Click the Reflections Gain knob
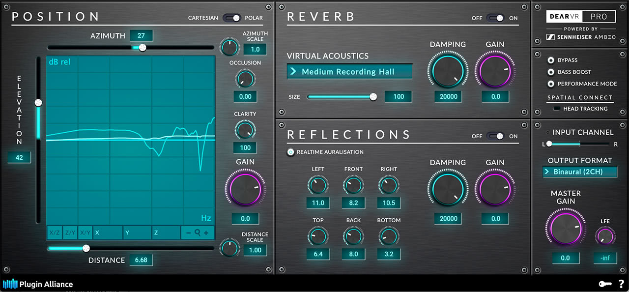Viewport: 629px width, 292px height. [x=495, y=189]
